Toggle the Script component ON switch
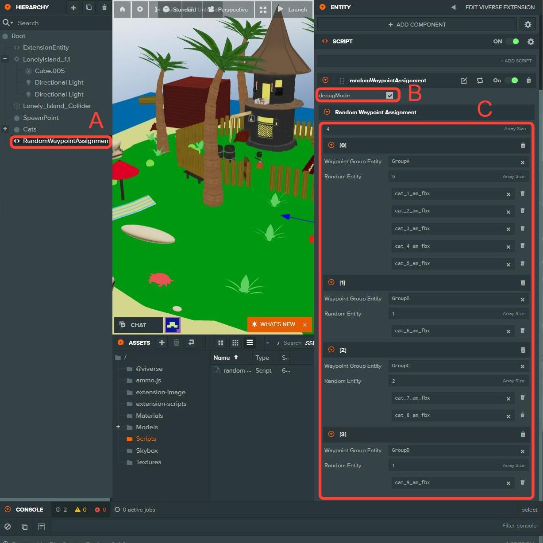The image size is (543, 543). (512, 42)
